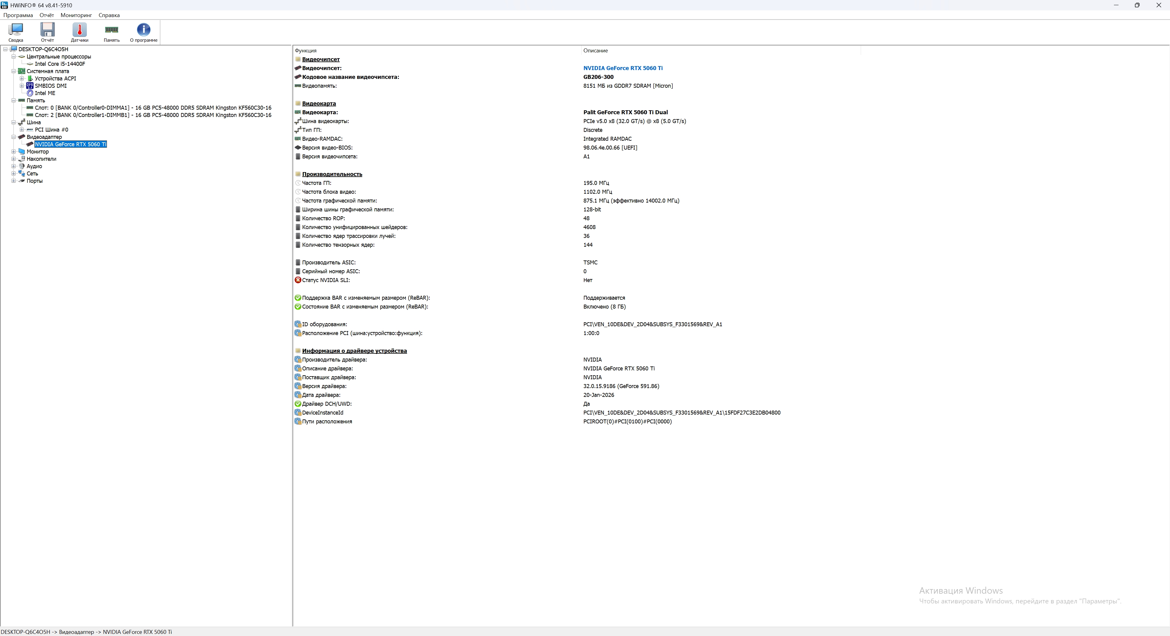
Task: Select the Версия драйвера row
Action: coord(324,386)
